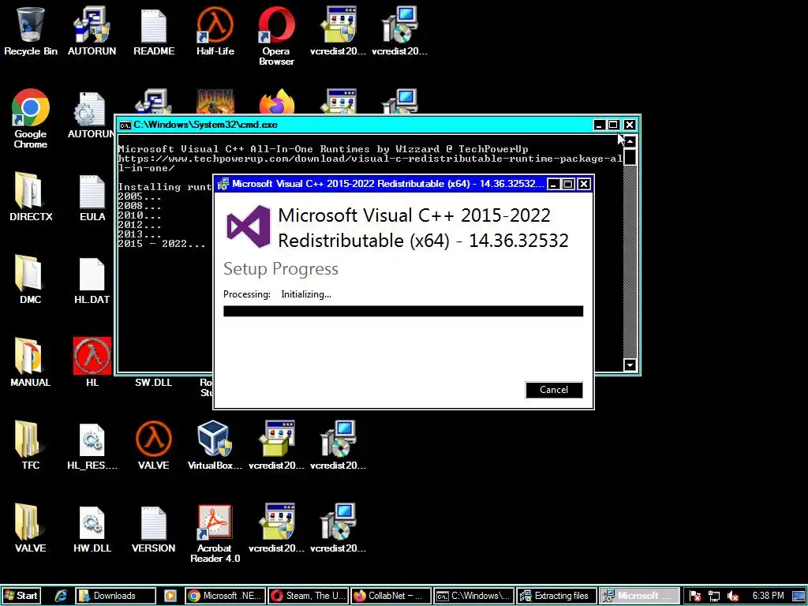Minimize the cmd.exe window
The height and width of the screenshot is (606, 808).
tap(599, 125)
